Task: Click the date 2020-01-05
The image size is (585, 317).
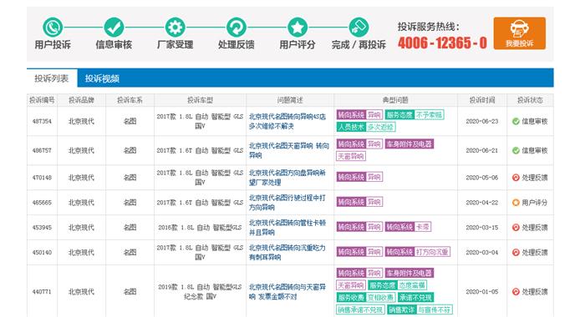Action: [482, 292]
